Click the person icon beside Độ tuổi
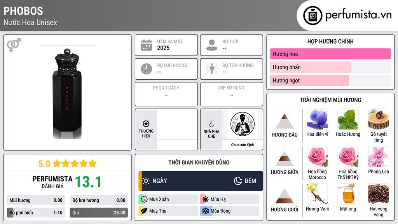The image size is (398, 224). coord(212,45)
